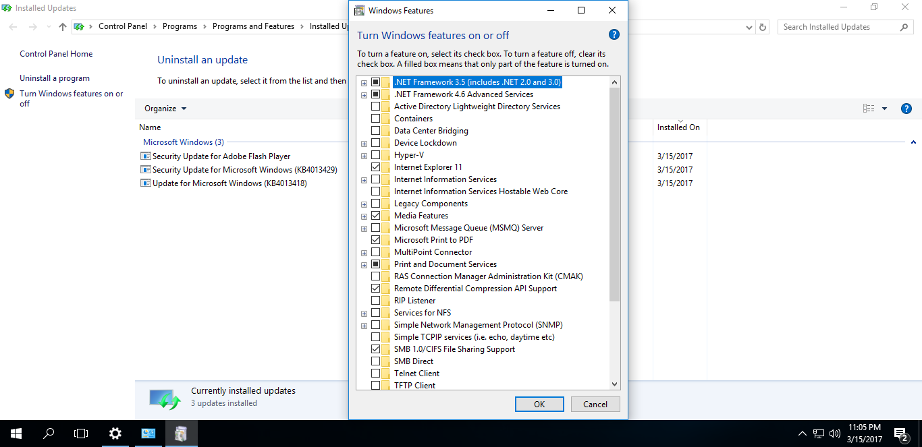Collapse the Microsoft Windows group

[913, 142]
